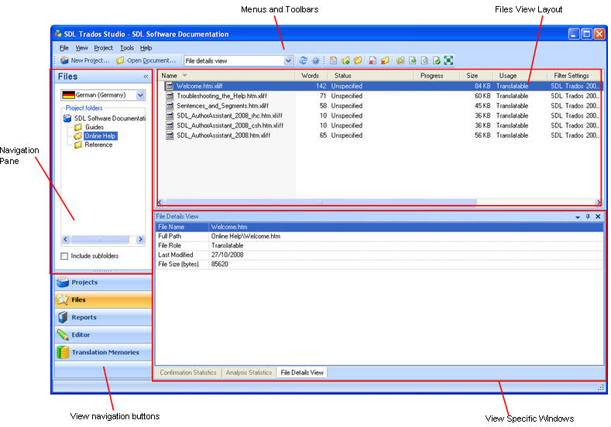Screen dimensions: 611x427
Task: Click the new file page toolbar icon
Action: (x=333, y=60)
